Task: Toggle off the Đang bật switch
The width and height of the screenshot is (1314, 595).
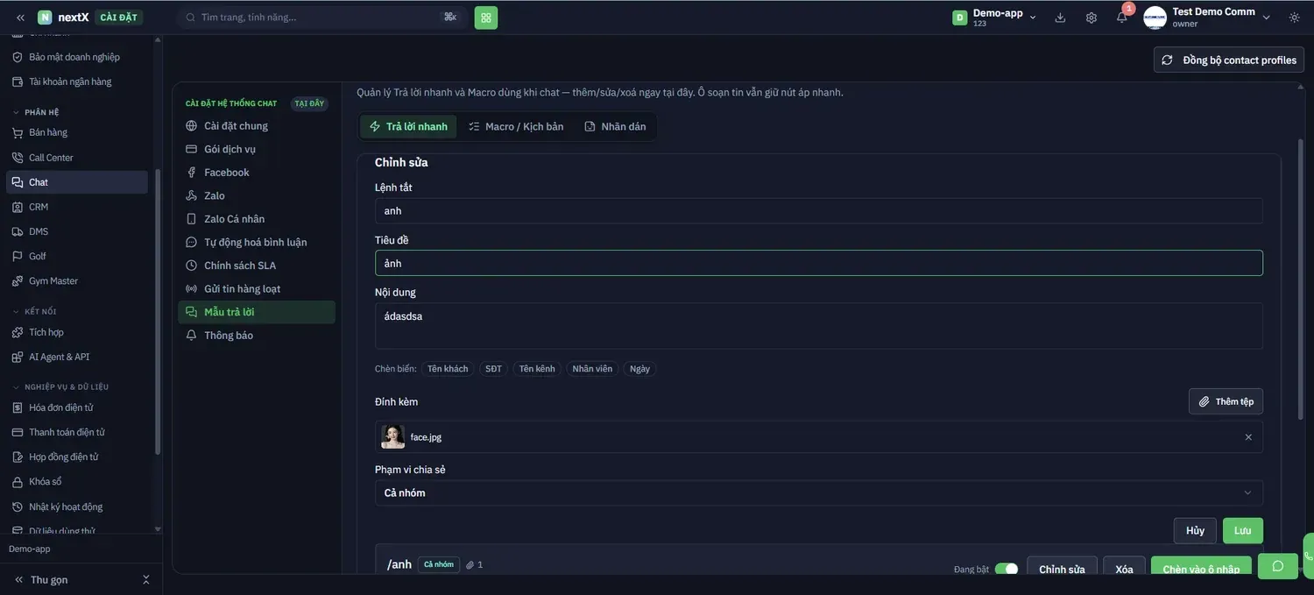Action: pos(1007,569)
